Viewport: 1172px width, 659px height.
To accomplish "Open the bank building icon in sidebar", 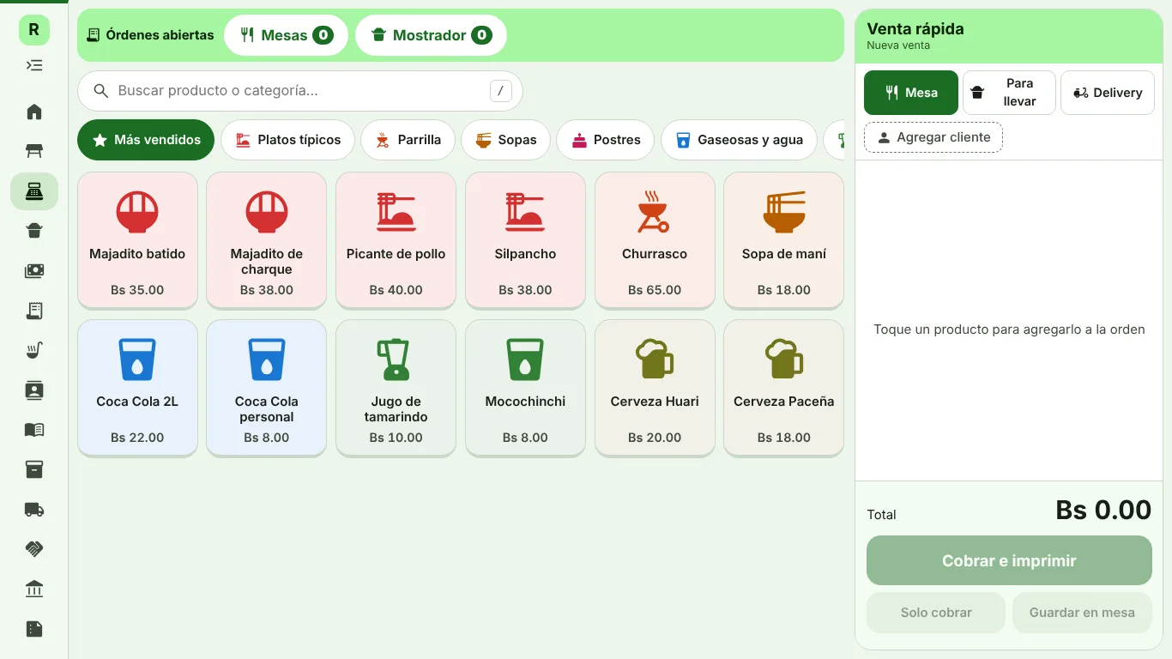I will click(34, 589).
